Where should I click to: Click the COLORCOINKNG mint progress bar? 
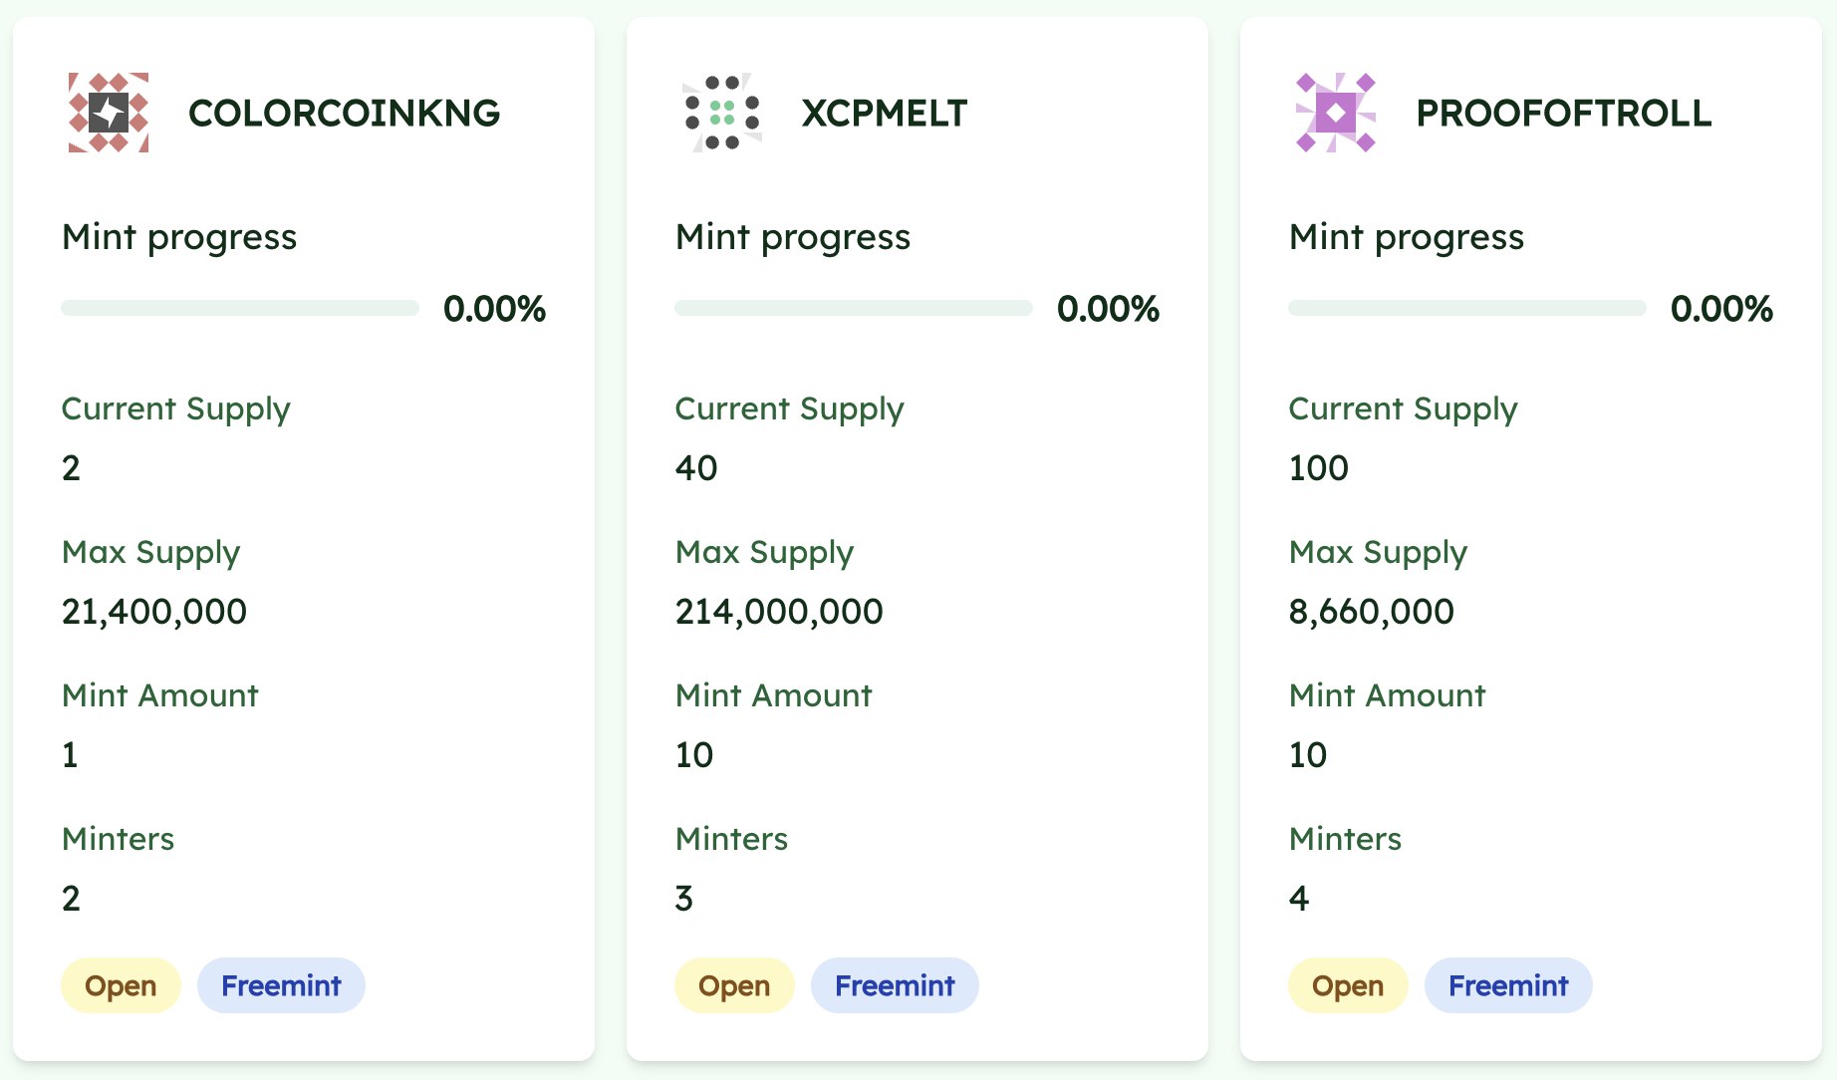[240, 308]
